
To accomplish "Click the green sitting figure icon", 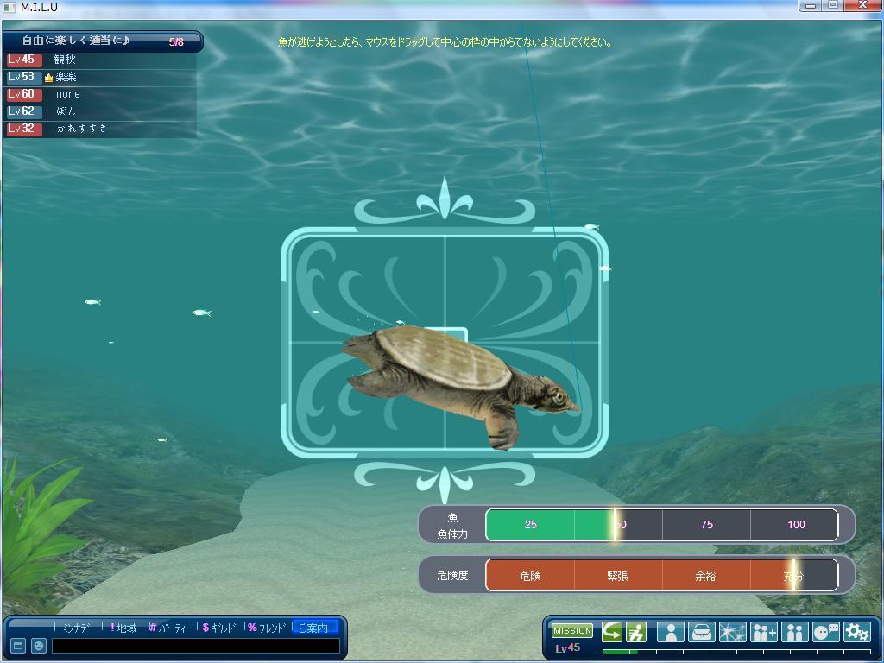I will tap(636, 632).
